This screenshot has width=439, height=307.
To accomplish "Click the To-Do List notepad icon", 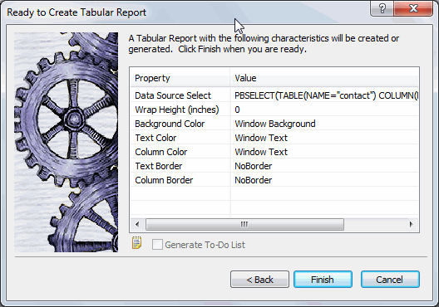I will pos(136,242).
